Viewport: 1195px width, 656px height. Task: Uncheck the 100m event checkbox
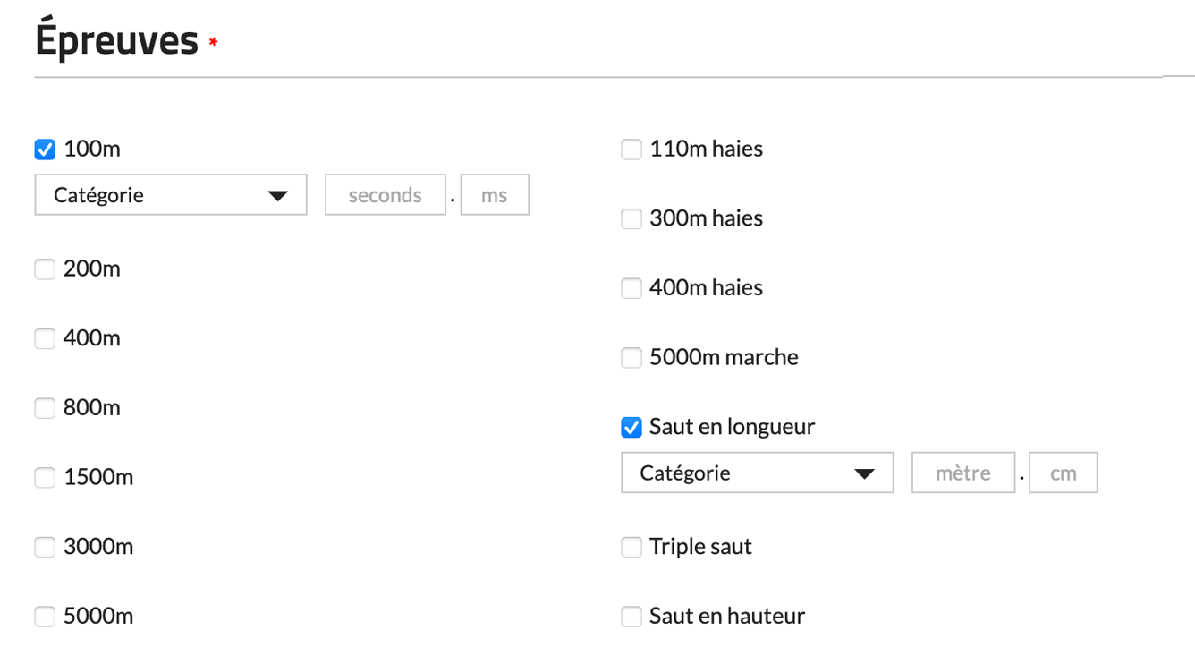(45, 149)
